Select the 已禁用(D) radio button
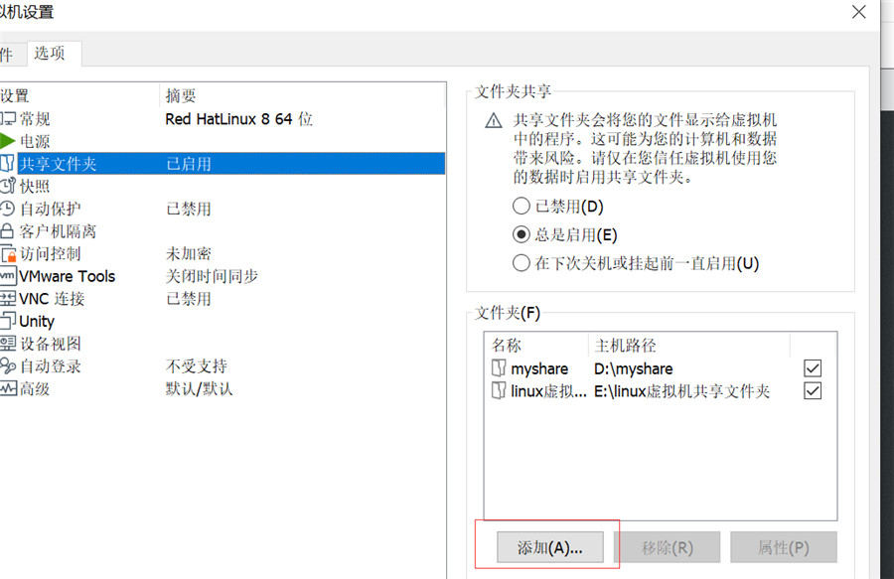This screenshot has width=894, height=579. click(521, 206)
